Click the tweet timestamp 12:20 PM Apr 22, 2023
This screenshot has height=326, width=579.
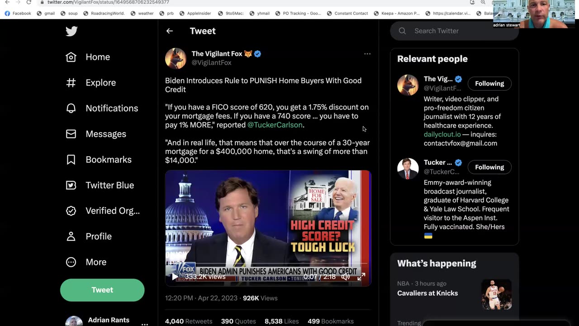[x=201, y=298]
